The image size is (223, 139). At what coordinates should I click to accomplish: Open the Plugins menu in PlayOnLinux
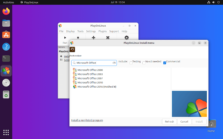tap(102, 31)
